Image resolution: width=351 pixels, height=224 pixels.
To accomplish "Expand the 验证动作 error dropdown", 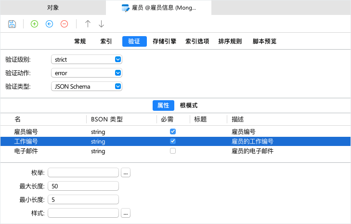I will (87, 73).
